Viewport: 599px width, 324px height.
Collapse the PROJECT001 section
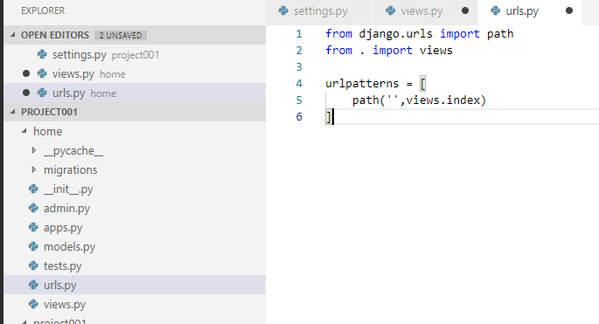[x=13, y=112]
